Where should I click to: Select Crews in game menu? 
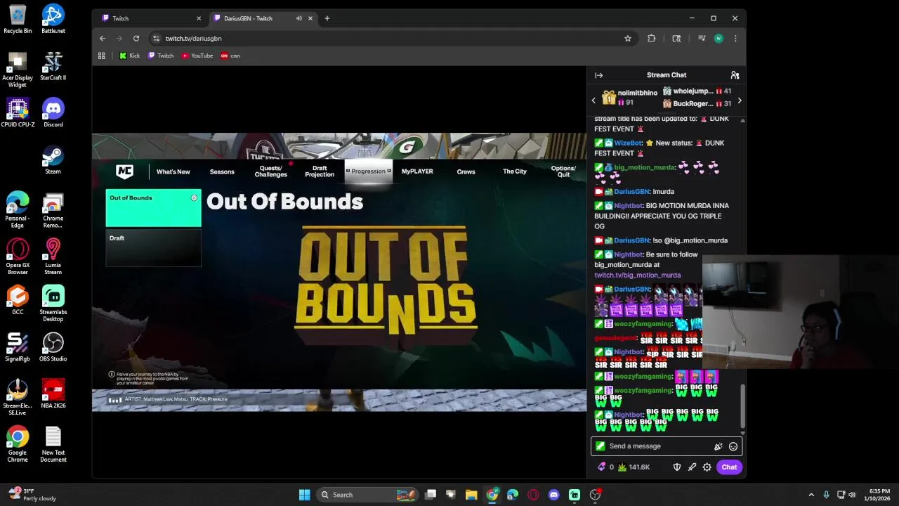click(x=466, y=171)
